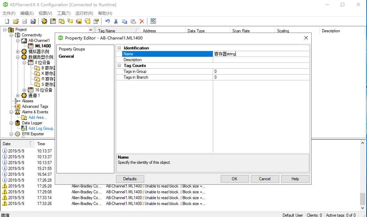The width and height of the screenshot is (367, 217).
Task: Click the Bulk Tag Creation toolbar icon
Action: point(79,21)
